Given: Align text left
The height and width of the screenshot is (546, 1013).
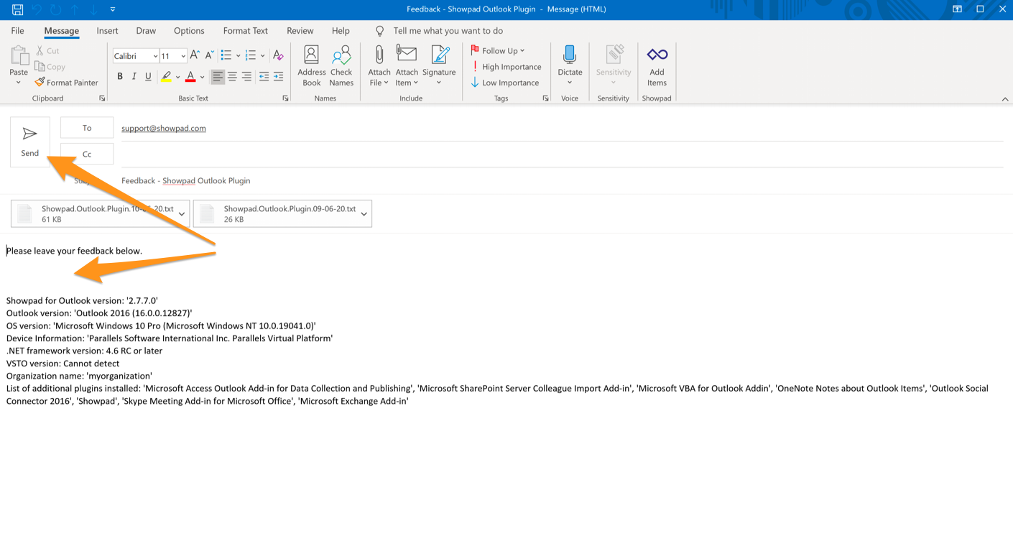Looking at the screenshot, I should (217, 76).
